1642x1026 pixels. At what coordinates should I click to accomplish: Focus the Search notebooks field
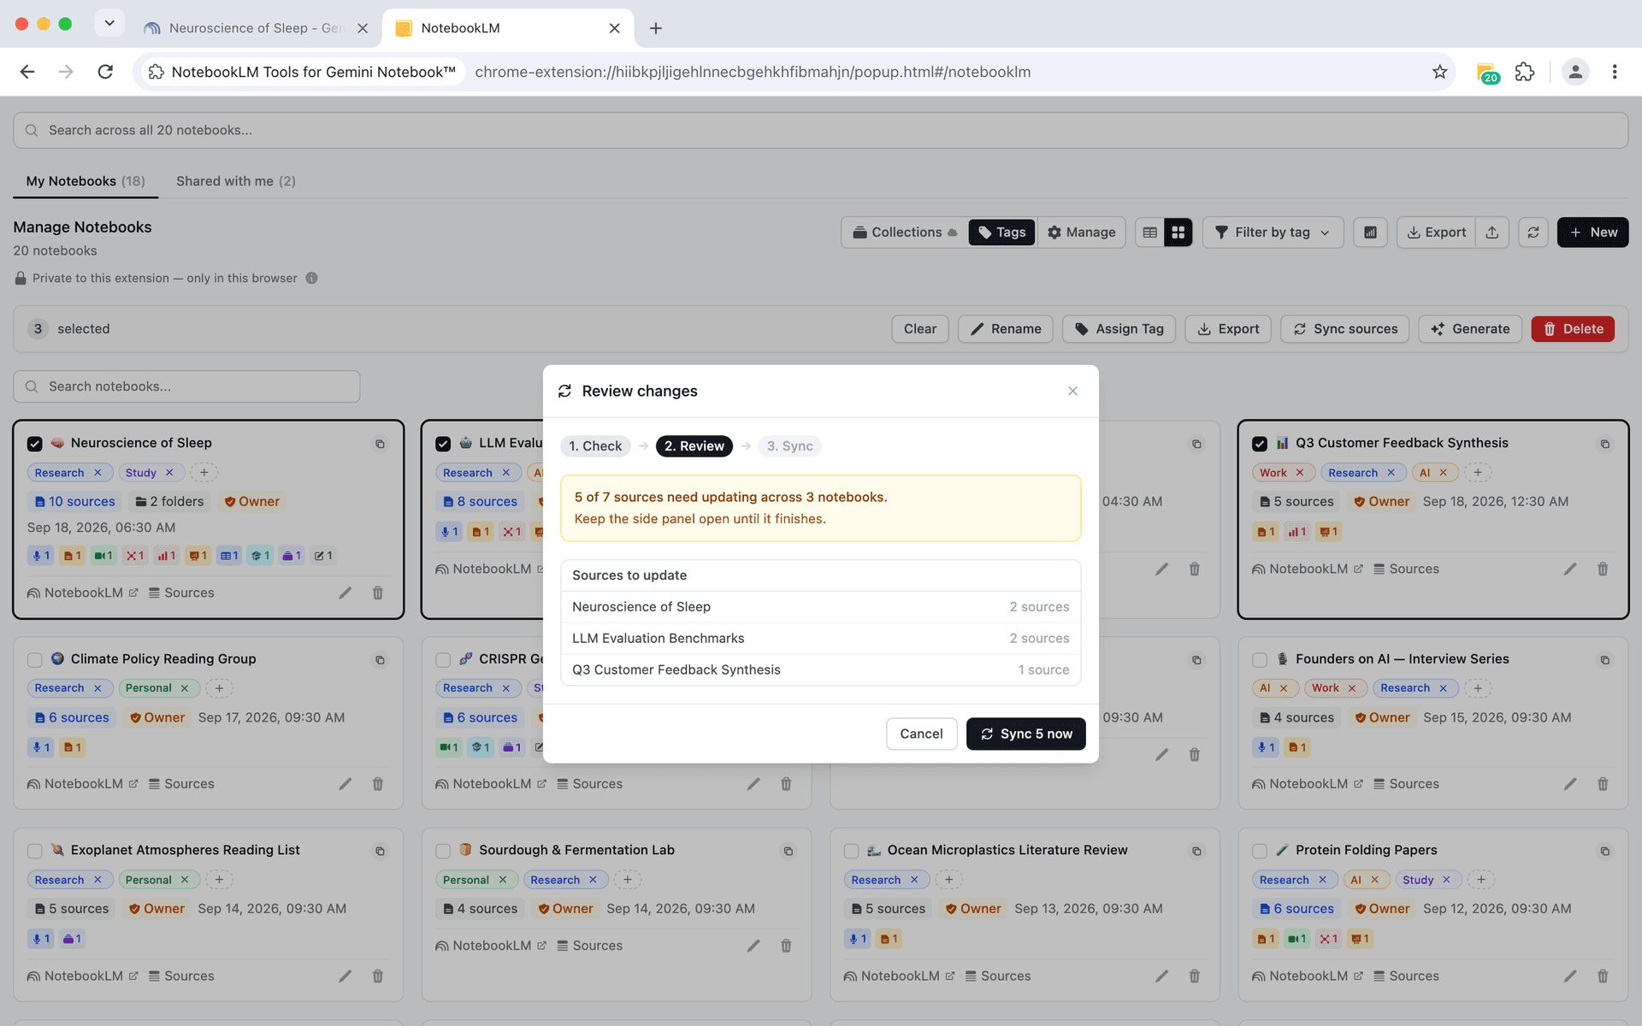coord(186,386)
